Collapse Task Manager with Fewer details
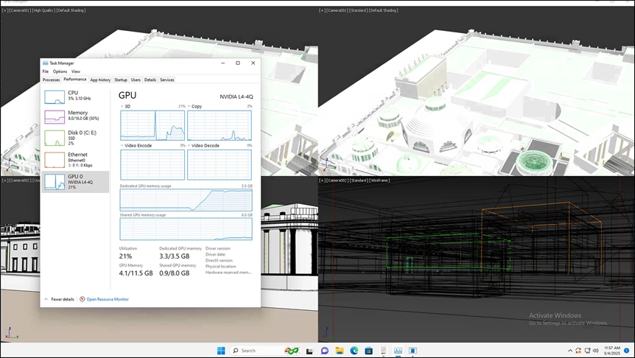Image resolution: width=635 pixels, height=358 pixels. click(x=59, y=299)
